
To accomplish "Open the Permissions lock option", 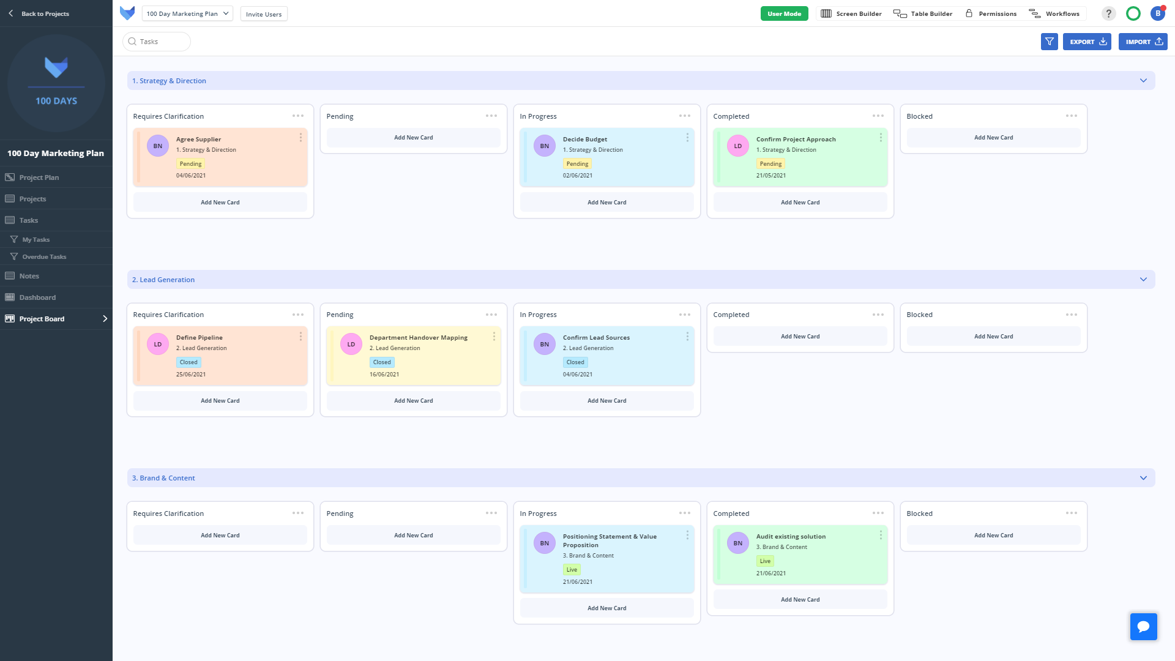I will tap(991, 13).
